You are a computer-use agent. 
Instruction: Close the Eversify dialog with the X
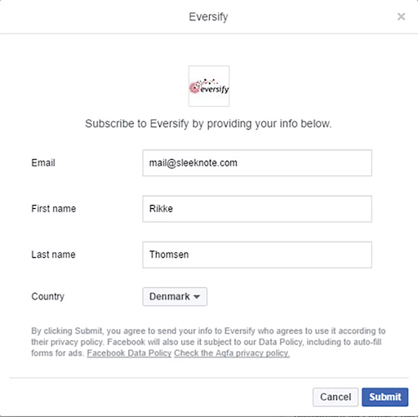[401, 16]
